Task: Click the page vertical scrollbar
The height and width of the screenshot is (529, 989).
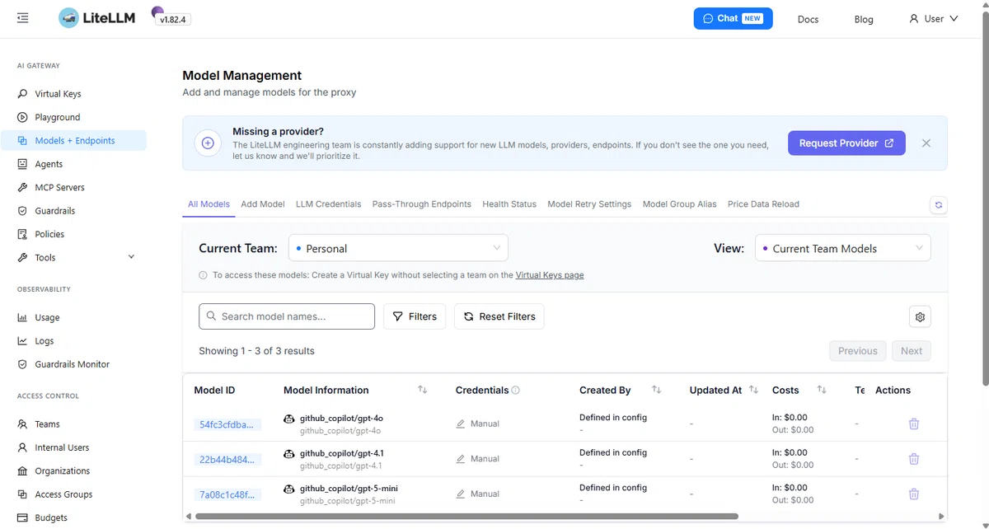Action: (984, 198)
